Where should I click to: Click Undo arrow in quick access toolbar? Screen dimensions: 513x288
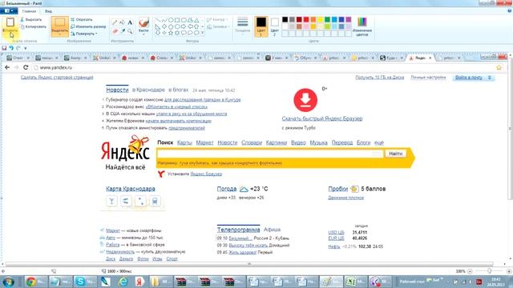11,48
